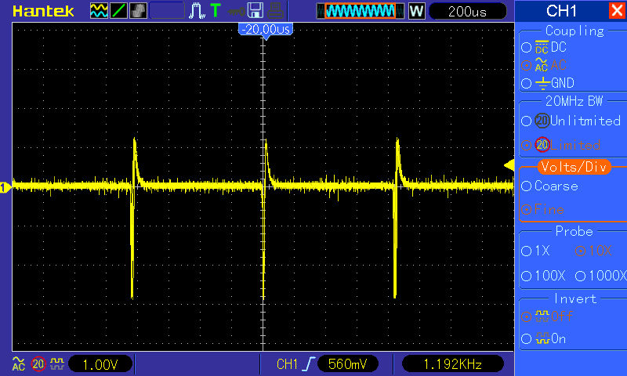Set probe attenuation to 100X
The height and width of the screenshot is (376, 627).
543,276
